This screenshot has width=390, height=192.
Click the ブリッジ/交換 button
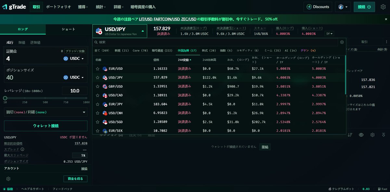coord(75,51)
